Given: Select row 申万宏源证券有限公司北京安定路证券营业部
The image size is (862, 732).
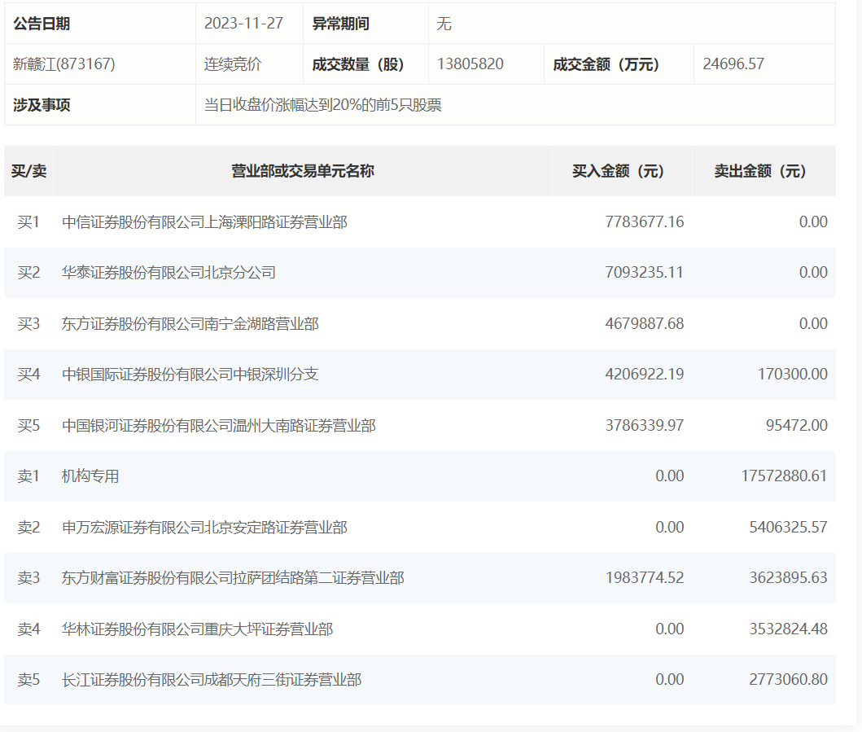Looking at the screenshot, I should point(420,527).
